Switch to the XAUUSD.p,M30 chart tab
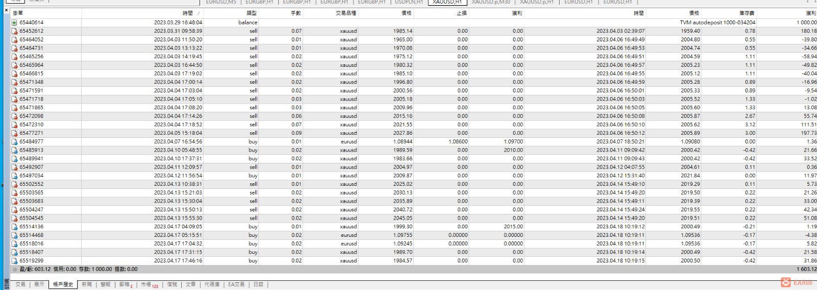The width and height of the screenshot is (817, 290). point(491,3)
